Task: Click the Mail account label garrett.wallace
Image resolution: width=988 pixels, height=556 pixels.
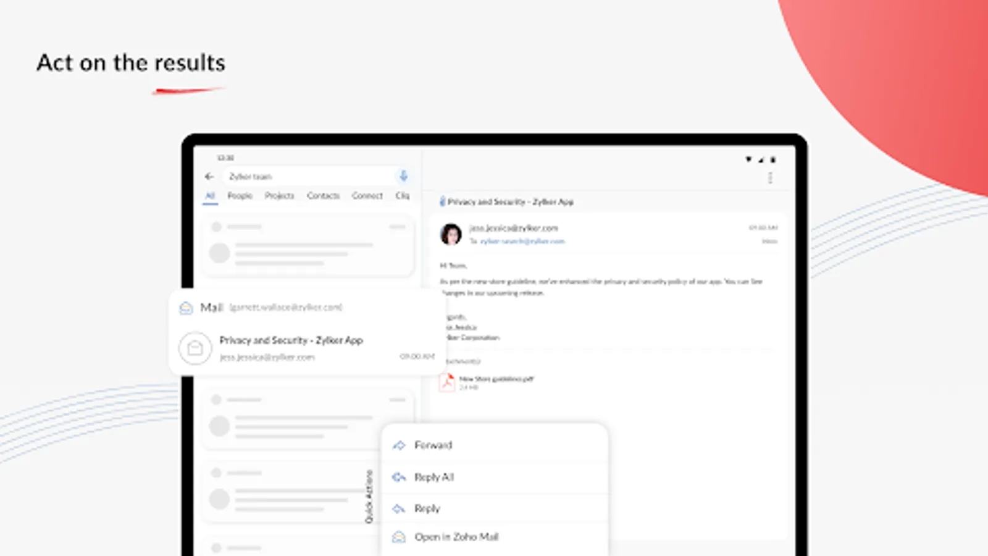Action: [x=286, y=308]
